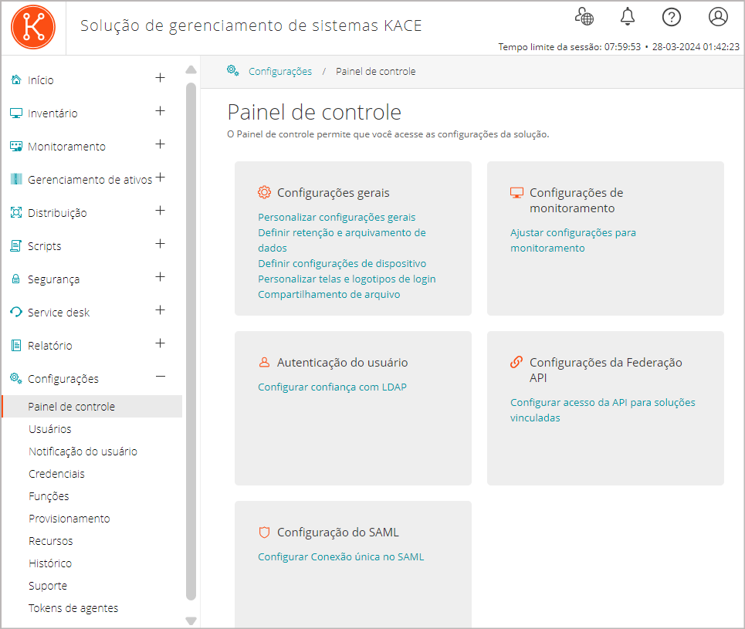Click the scrollbar down arrow

189,620
